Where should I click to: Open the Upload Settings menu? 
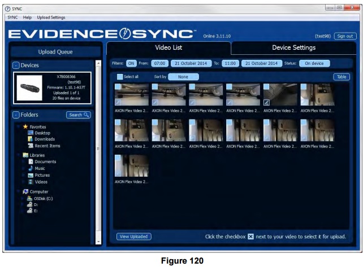pos(51,17)
